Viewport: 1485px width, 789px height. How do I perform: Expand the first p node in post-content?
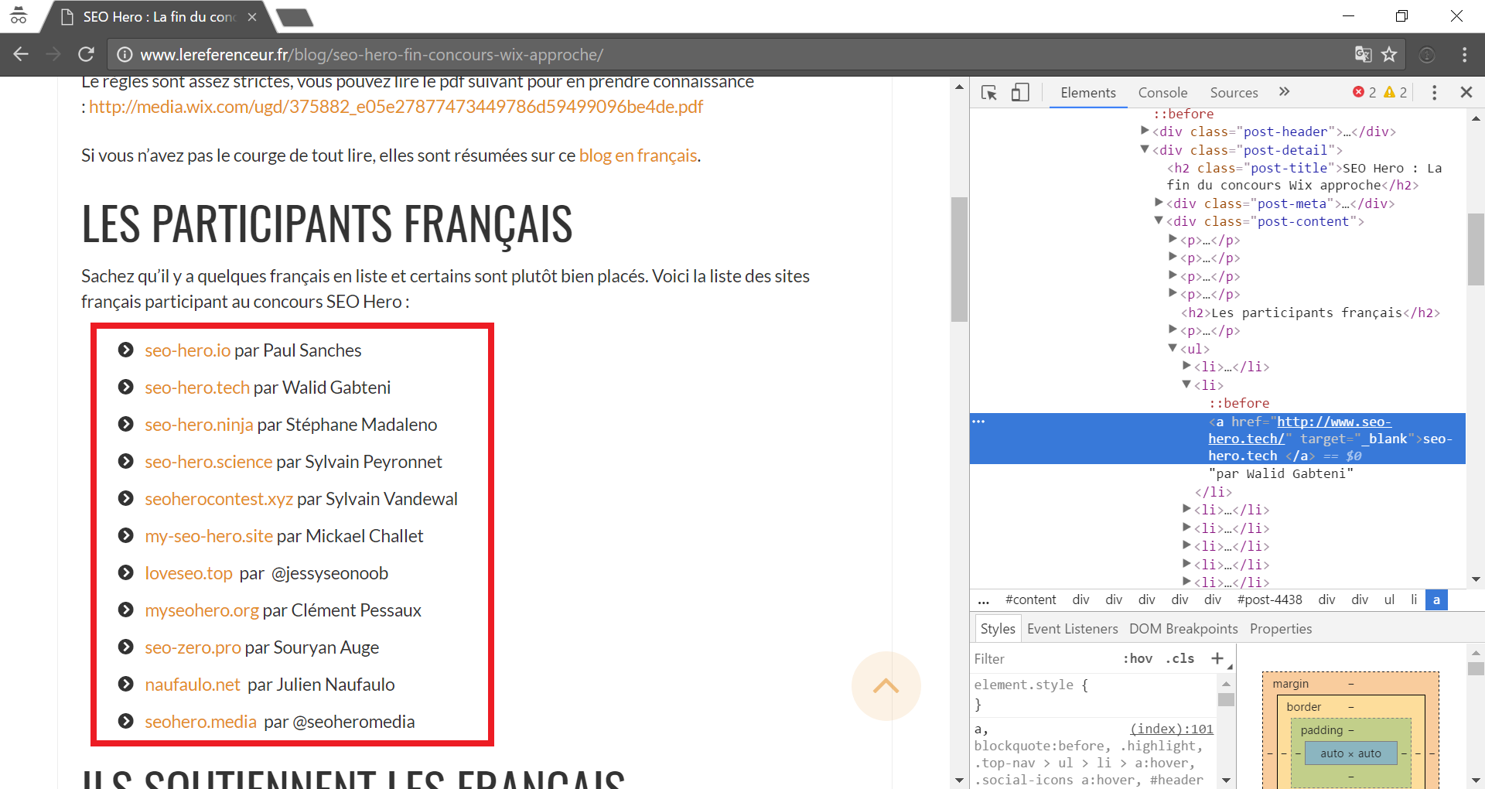[x=1173, y=239]
